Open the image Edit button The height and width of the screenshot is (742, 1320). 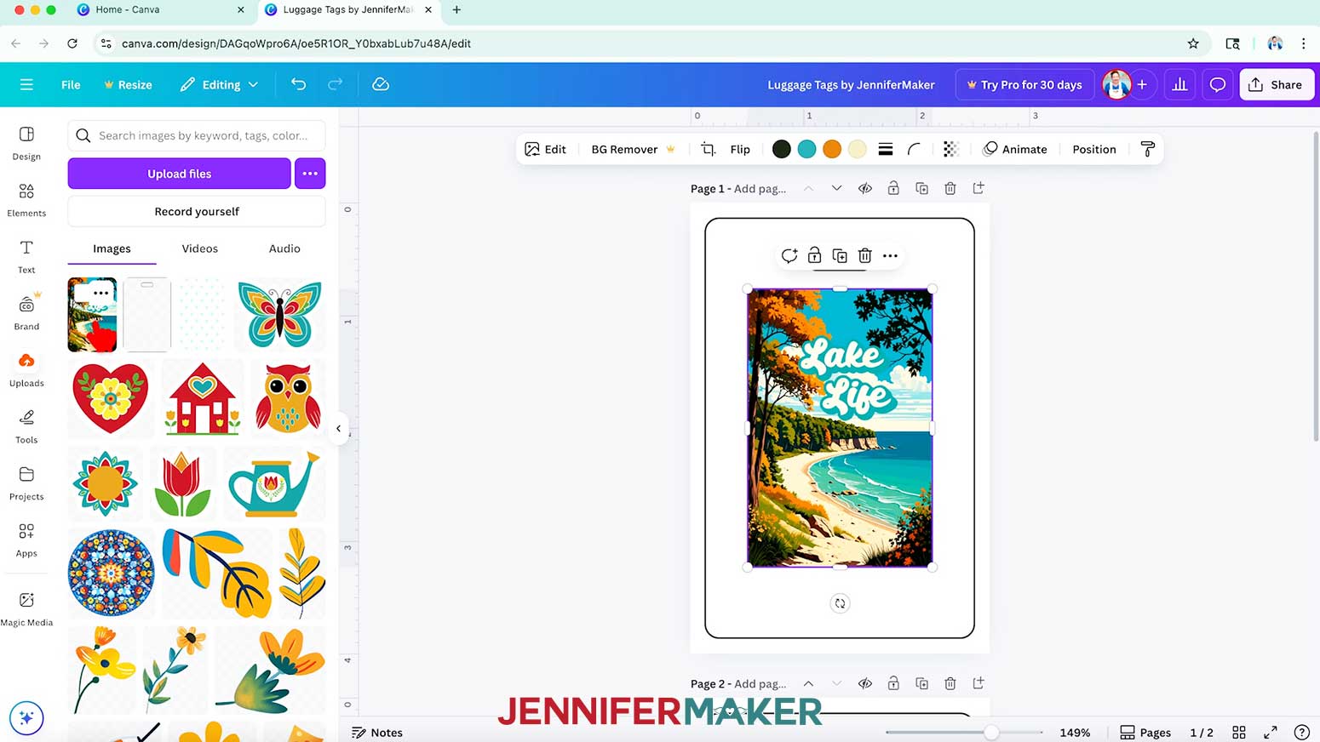point(546,149)
